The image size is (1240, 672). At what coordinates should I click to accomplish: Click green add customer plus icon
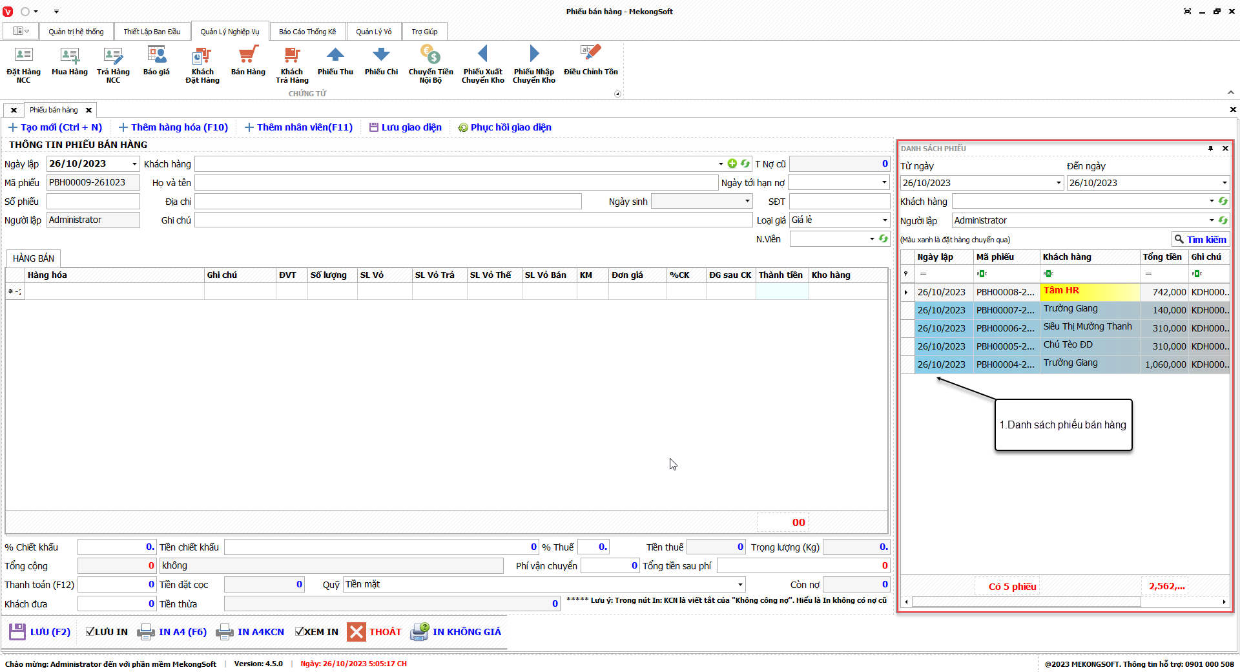pos(732,164)
